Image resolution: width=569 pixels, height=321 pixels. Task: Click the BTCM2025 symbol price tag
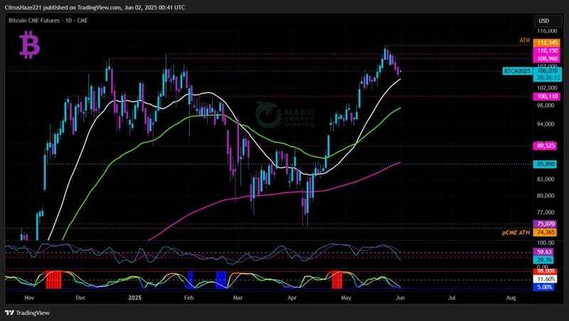pyautogui.click(x=516, y=71)
